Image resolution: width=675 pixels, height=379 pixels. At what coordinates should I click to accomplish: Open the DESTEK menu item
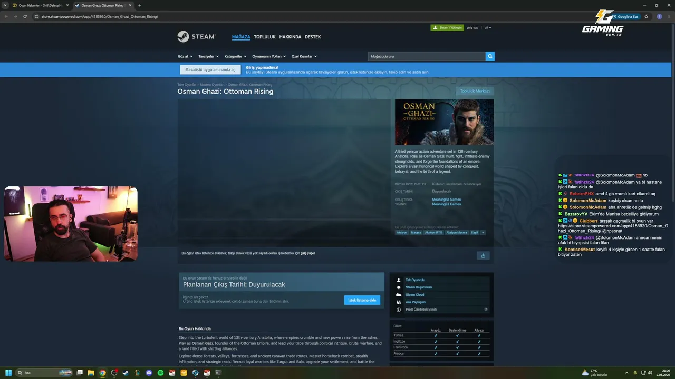[313, 37]
